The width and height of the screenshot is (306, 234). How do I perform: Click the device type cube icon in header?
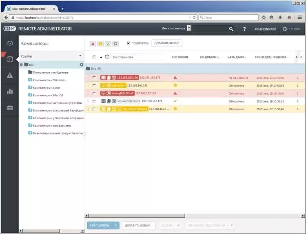107,57
